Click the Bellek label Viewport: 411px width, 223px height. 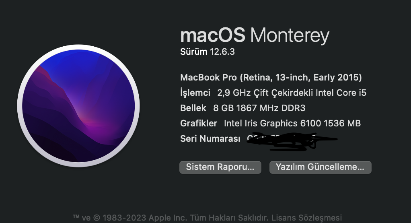tap(193, 108)
